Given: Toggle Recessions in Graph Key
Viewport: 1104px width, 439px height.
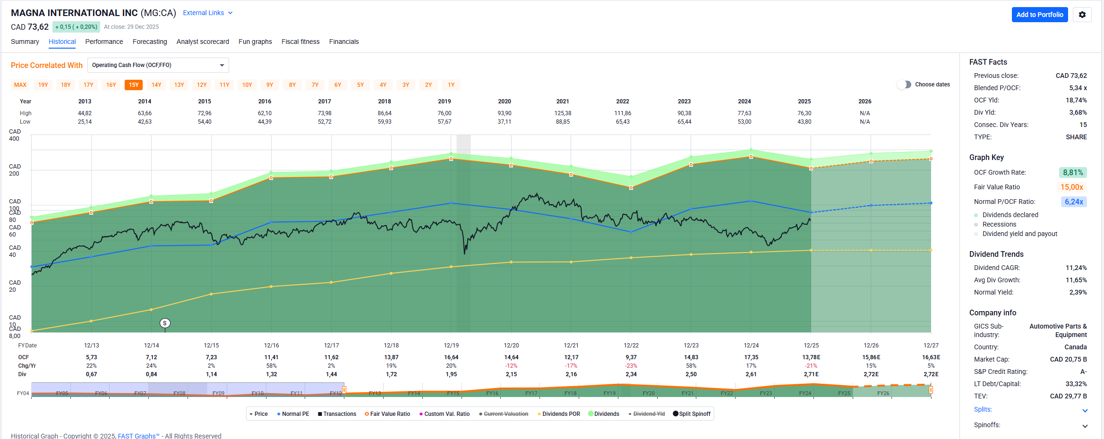Looking at the screenshot, I should tap(976, 225).
